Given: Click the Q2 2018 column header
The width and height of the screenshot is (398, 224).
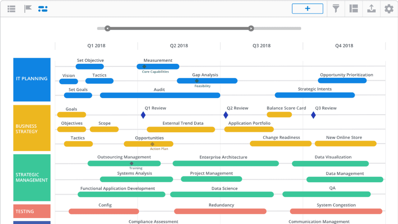Looking at the screenshot, I should pos(179,46).
